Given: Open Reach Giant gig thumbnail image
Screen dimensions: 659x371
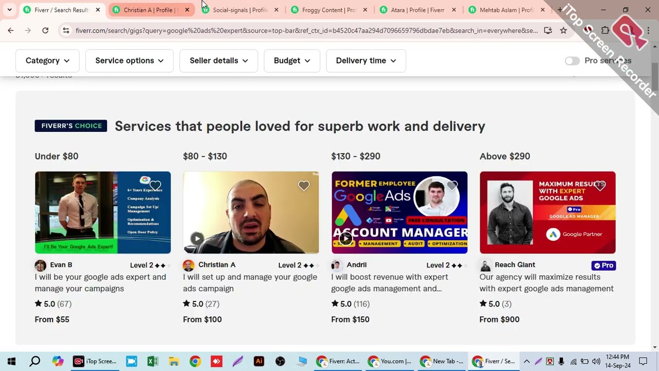Looking at the screenshot, I should click(x=547, y=212).
